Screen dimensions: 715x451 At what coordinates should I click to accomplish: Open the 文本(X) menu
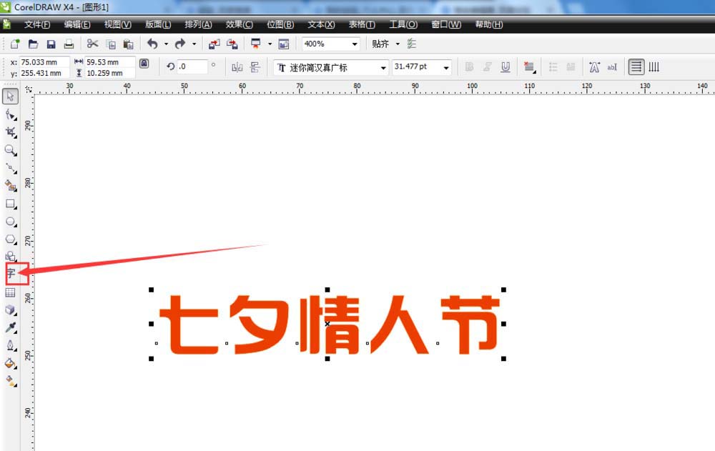click(321, 24)
